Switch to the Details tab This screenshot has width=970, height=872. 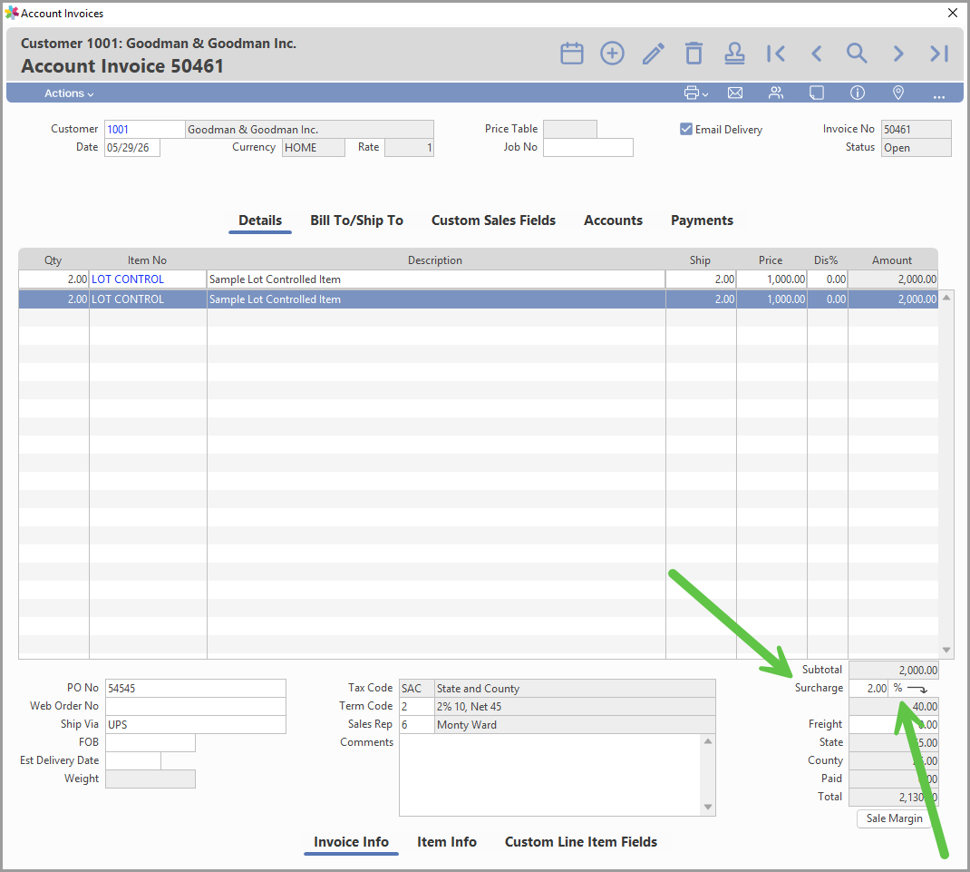click(260, 220)
